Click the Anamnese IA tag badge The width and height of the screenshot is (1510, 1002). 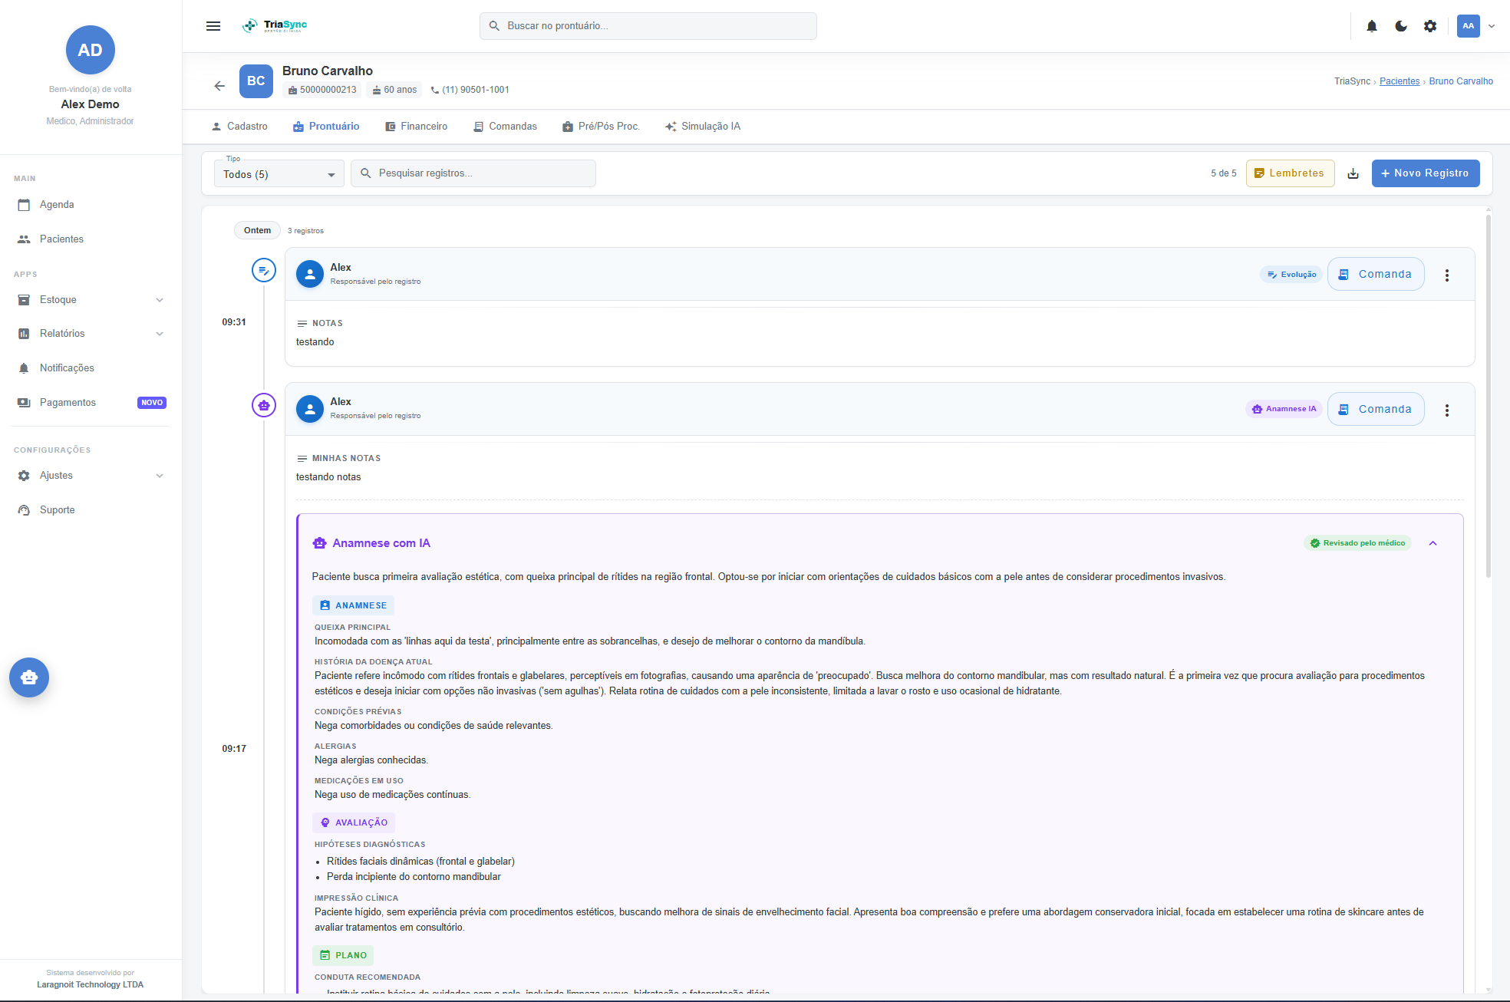pos(1284,409)
